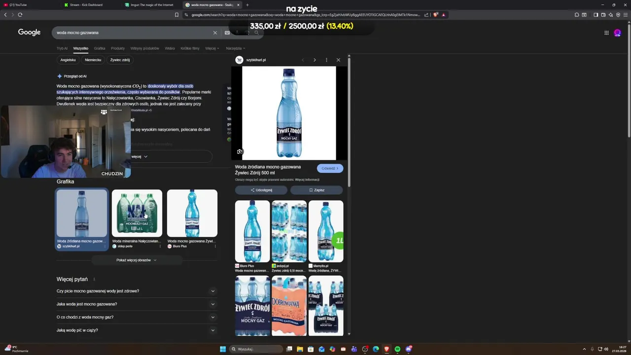Open Windows Start menu

(223, 349)
